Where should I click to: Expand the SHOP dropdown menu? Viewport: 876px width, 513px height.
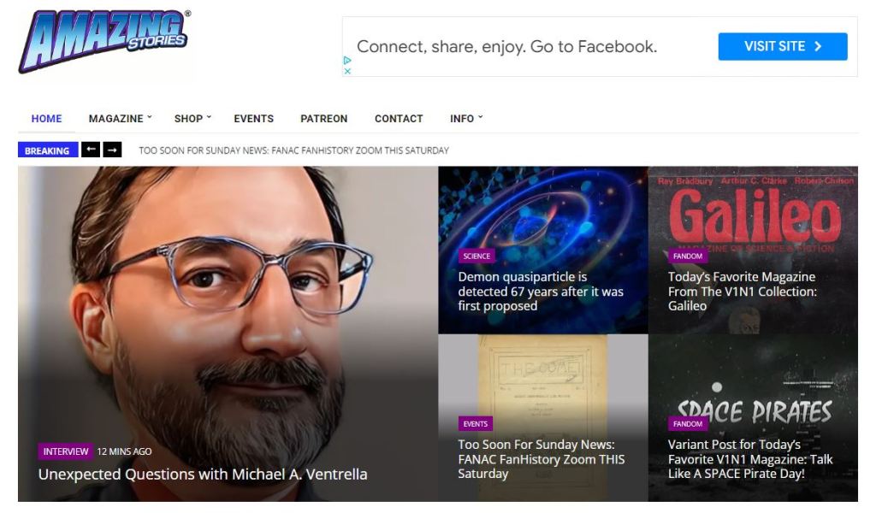coord(192,118)
